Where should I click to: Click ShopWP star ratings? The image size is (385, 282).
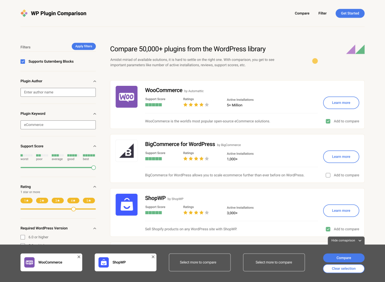pos(196,213)
